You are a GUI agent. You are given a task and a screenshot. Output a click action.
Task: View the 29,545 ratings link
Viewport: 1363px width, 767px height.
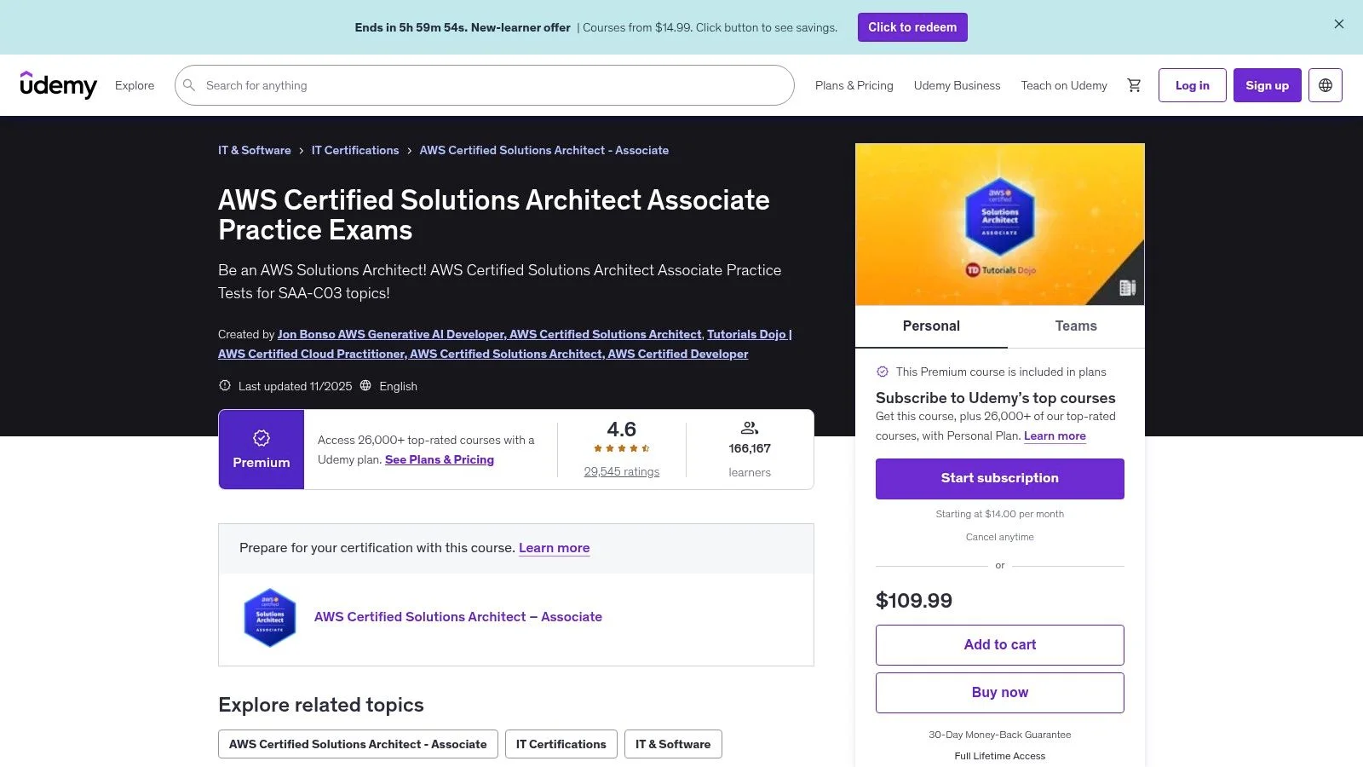(x=622, y=471)
